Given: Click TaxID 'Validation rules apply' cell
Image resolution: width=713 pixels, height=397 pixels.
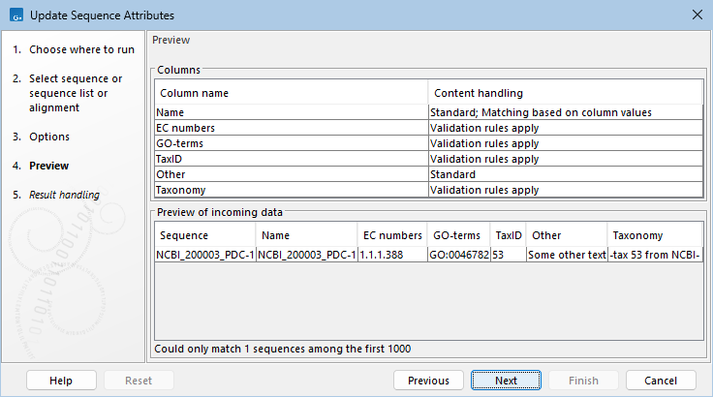Looking at the screenshot, I should click(566, 159).
